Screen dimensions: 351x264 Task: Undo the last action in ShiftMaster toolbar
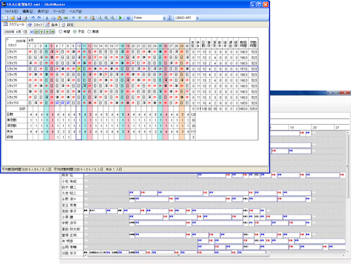[33, 18]
